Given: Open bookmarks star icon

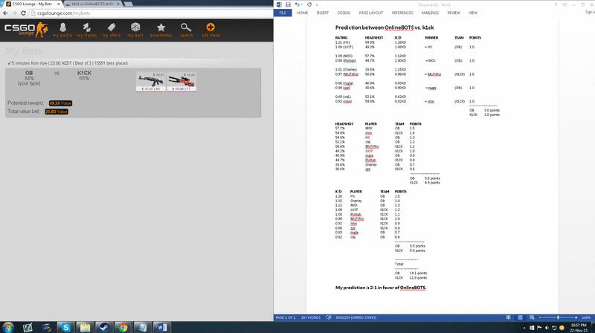Looking at the screenshot, I should 161,30.
